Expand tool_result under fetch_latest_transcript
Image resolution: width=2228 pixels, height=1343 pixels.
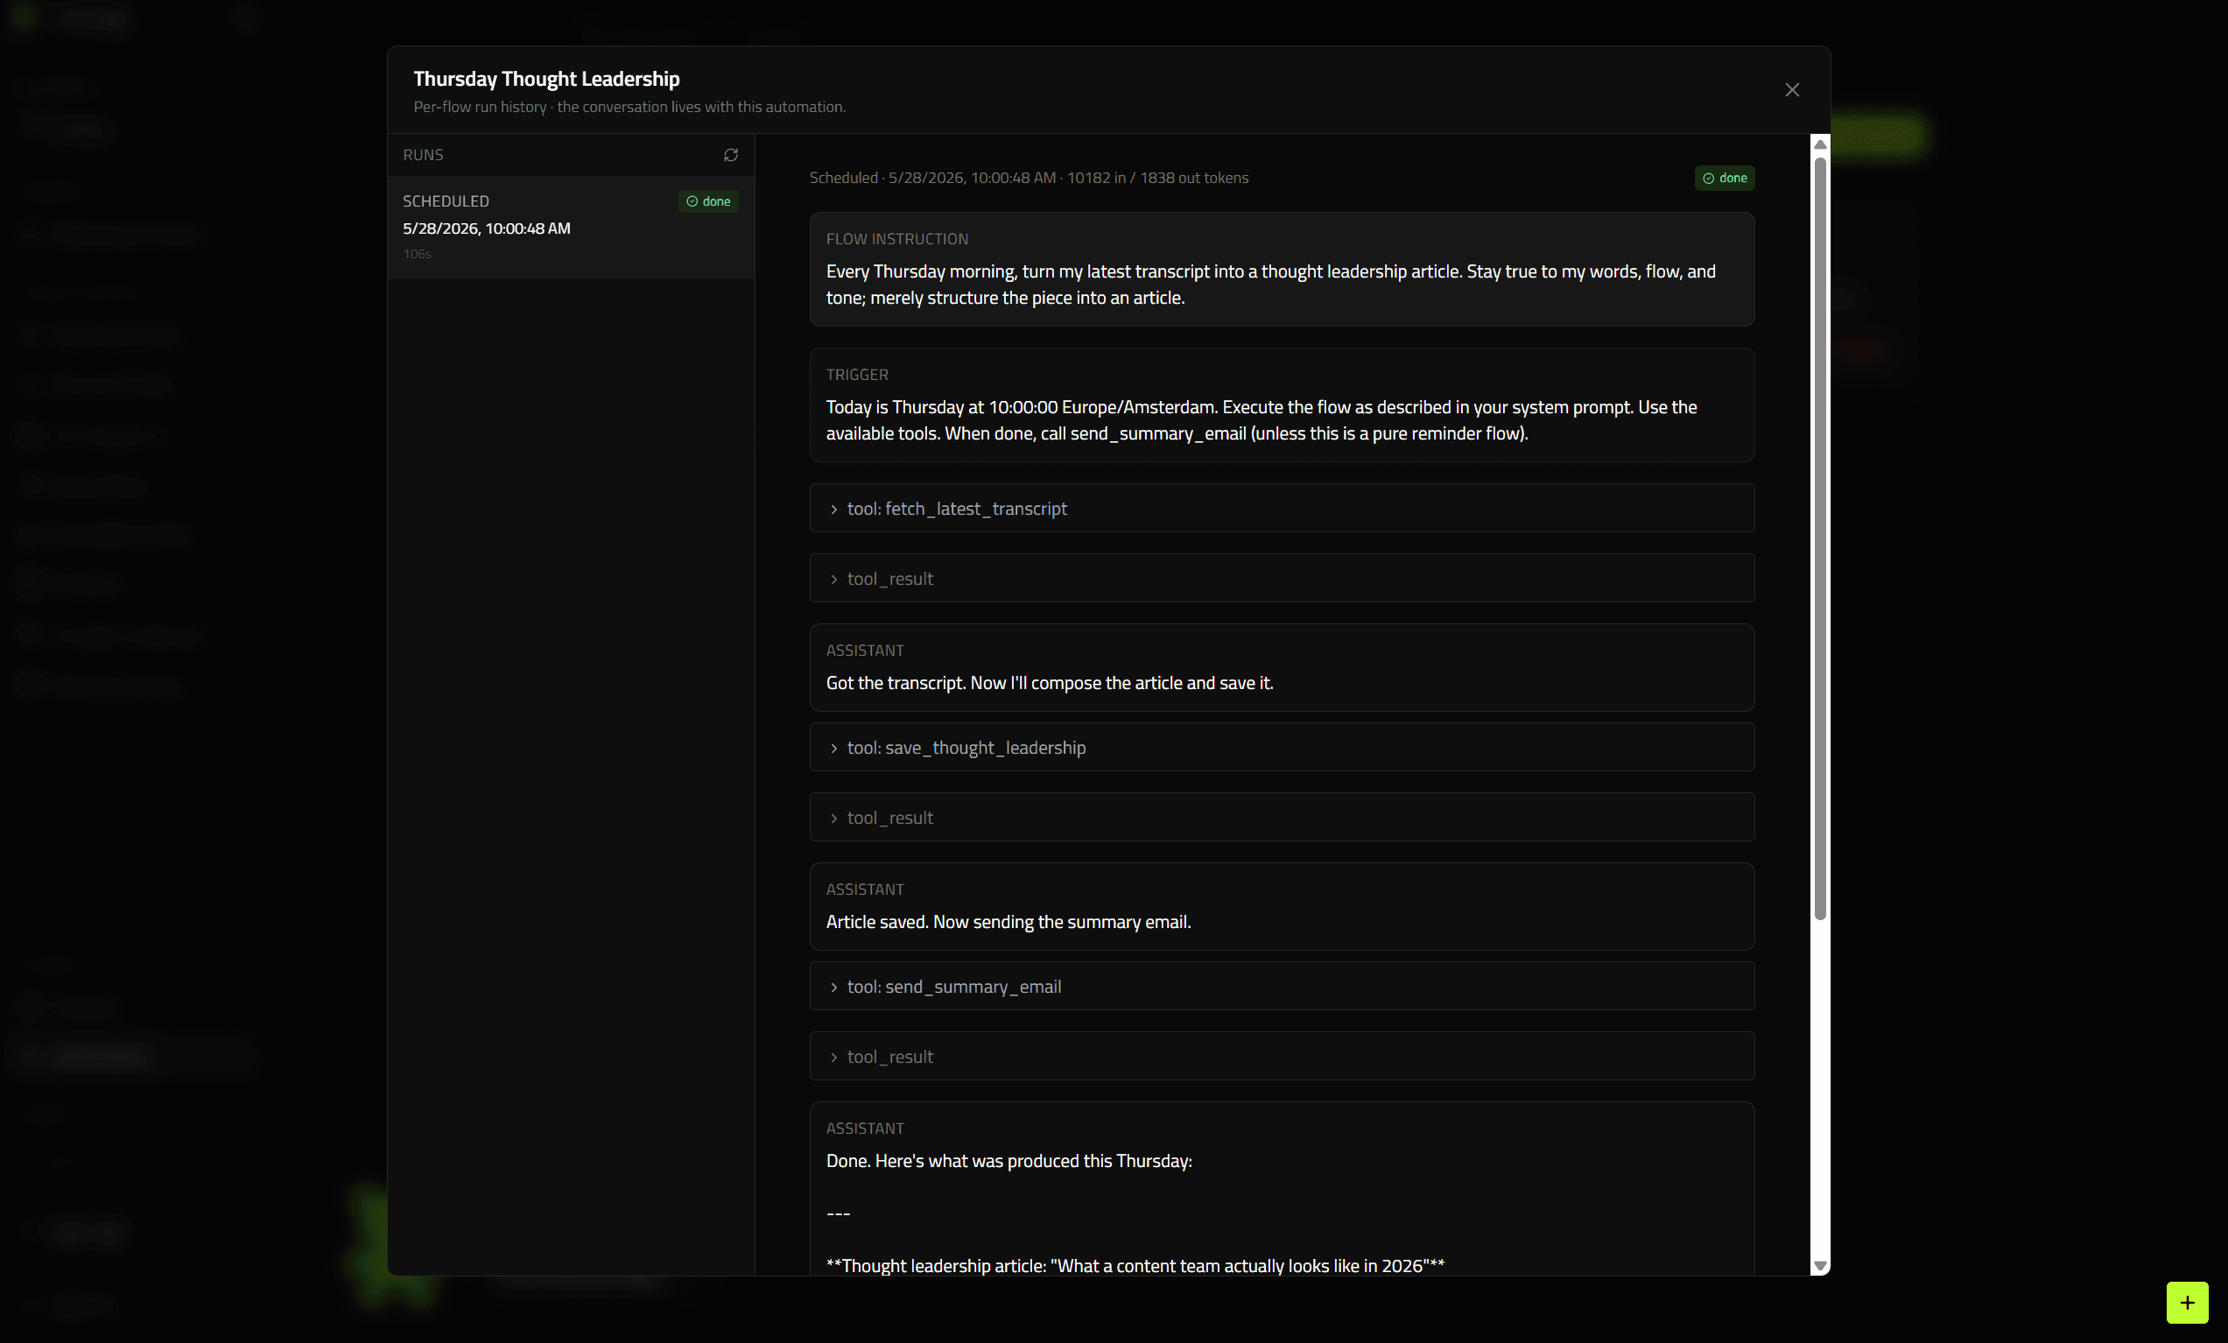tap(1282, 578)
